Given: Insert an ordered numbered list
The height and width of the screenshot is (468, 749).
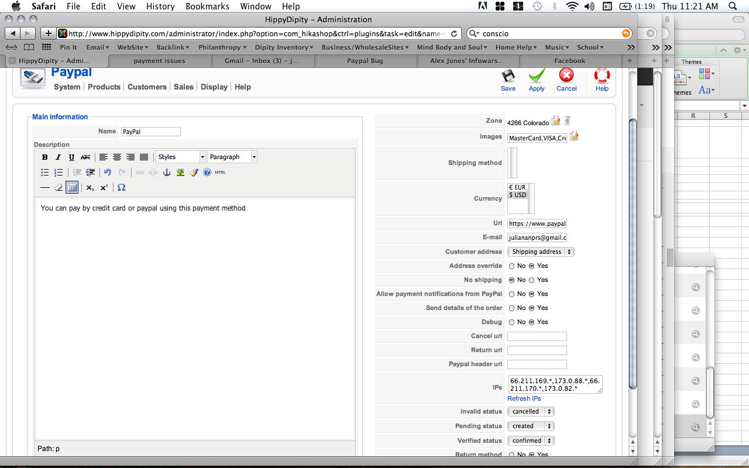Looking at the screenshot, I should click(x=59, y=172).
